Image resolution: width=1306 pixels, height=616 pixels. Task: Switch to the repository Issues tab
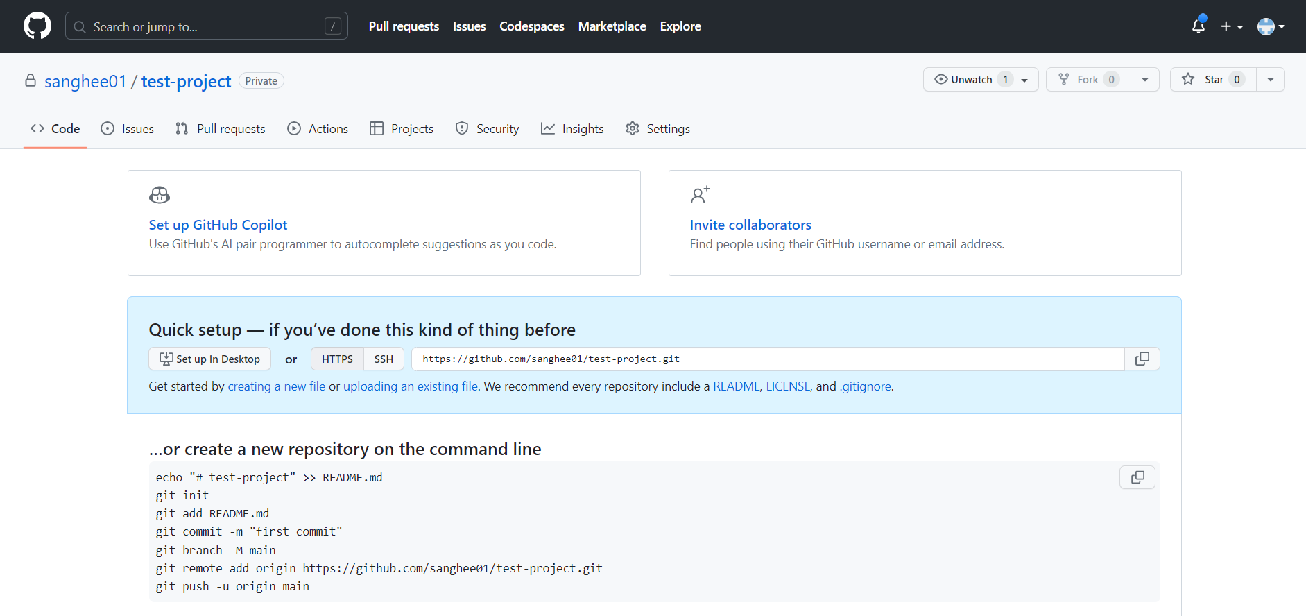click(x=128, y=129)
